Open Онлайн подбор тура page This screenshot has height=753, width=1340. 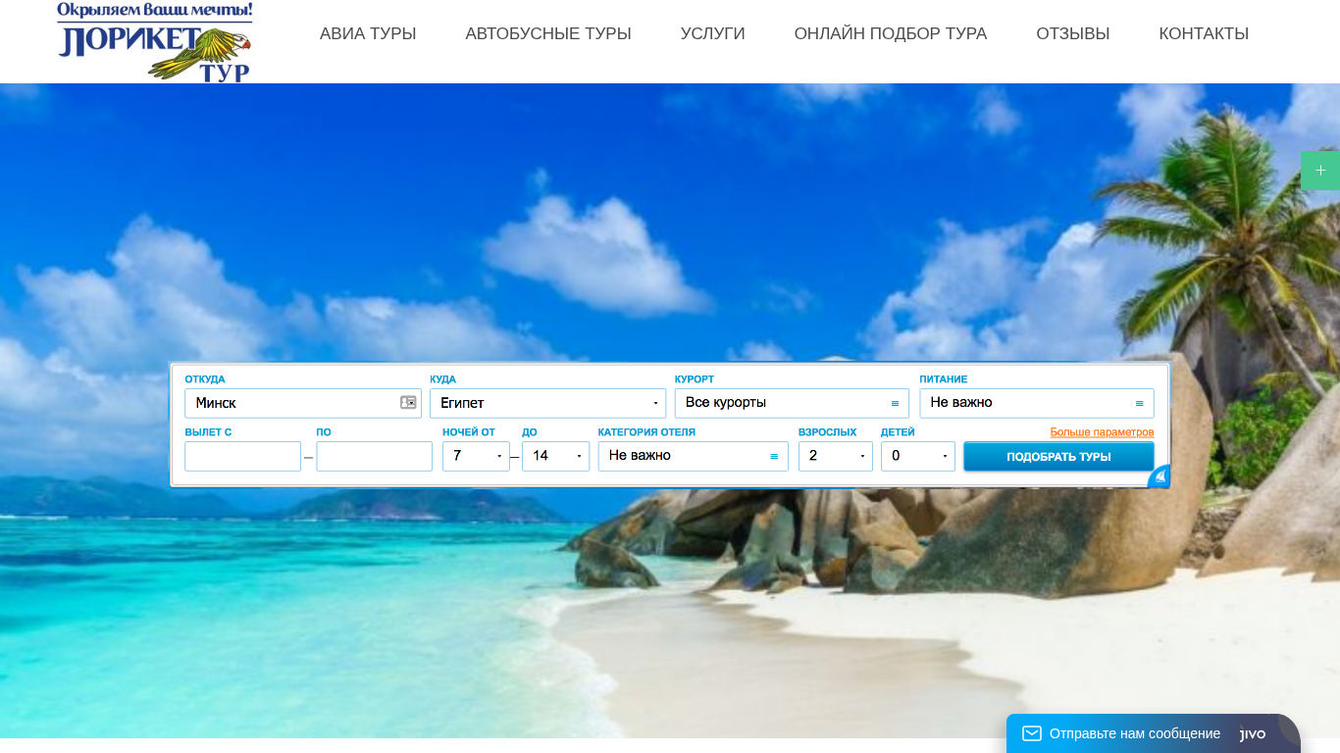(x=891, y=33)
